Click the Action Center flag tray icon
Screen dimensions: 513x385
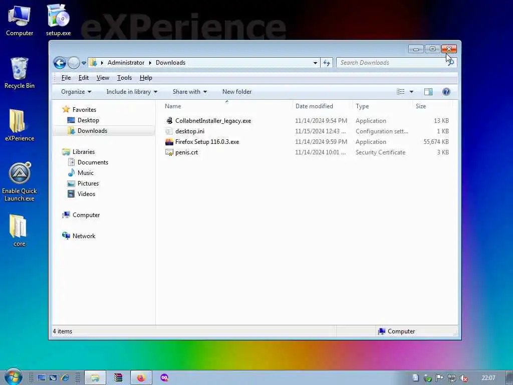pos(440,378)
